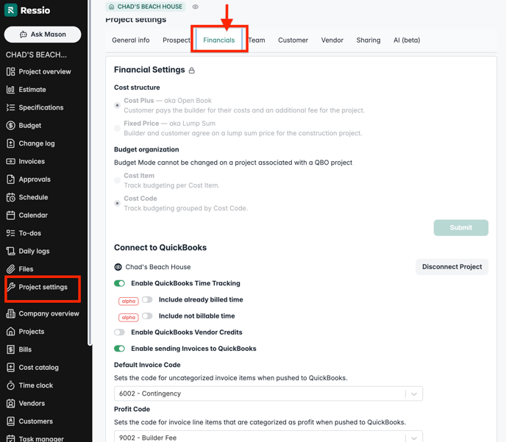
Task: Open the Sharing tab
Action: 368,40
